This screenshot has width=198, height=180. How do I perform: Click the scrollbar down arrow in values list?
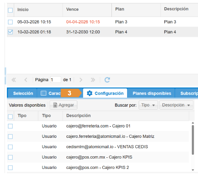point(193,170)
